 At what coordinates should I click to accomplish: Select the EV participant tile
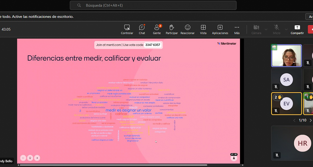point(286,104)
